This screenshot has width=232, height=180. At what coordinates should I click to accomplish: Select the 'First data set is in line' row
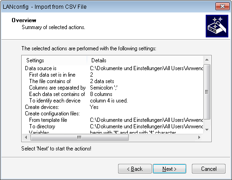click(x=113, y=75)
